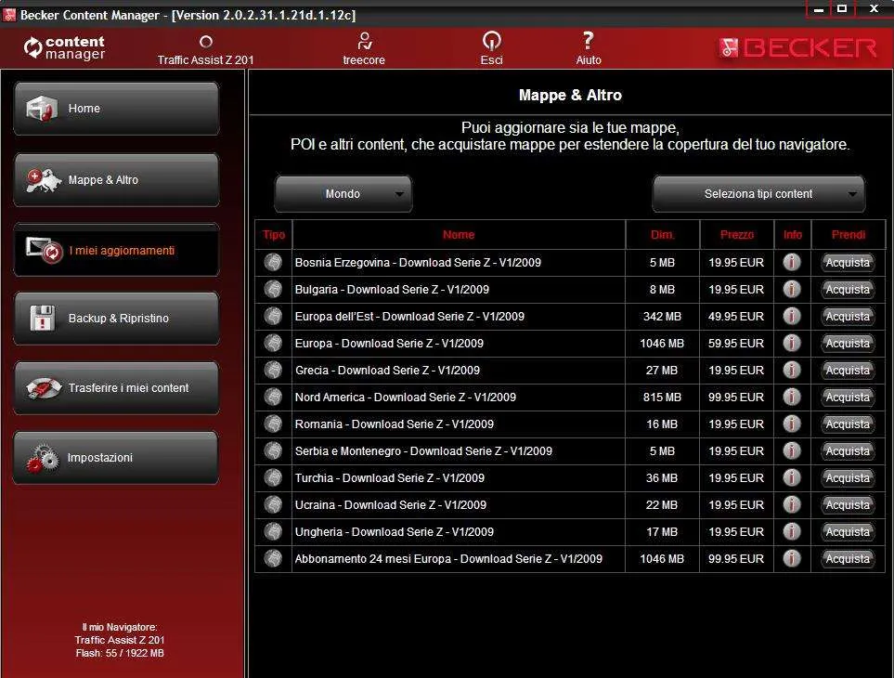Open info for Romania map
894x678 pixels.
point(791,424)
